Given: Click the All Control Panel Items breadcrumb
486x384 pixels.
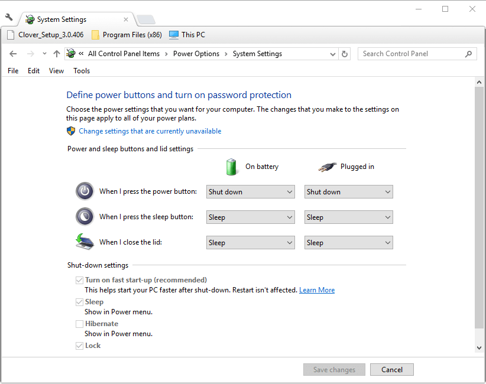Looking at the screenshot, I should pos(124,54).
